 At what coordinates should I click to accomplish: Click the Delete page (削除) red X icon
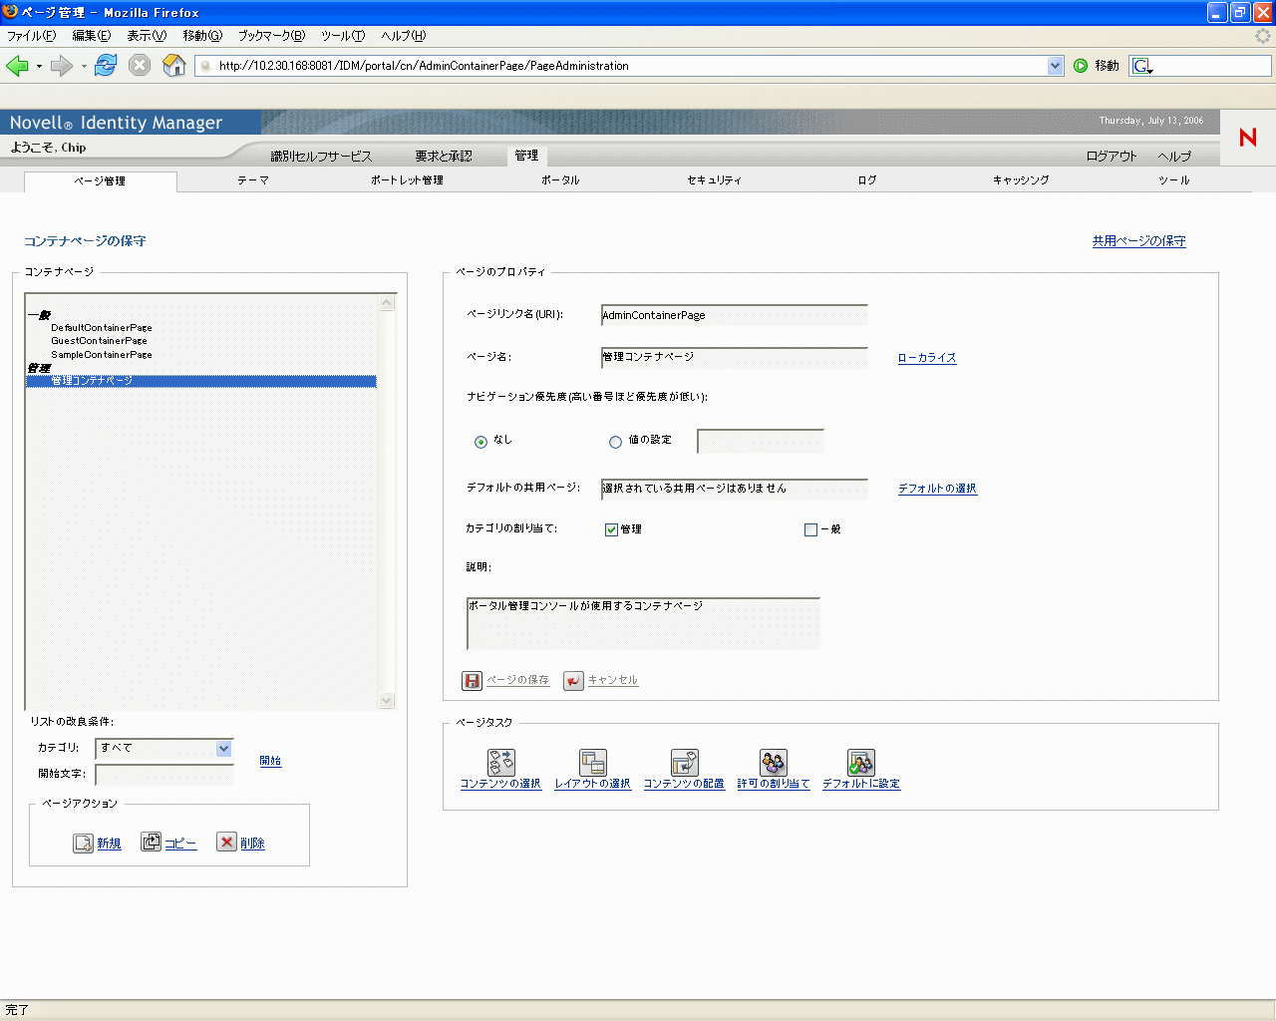pyautogui.click(x=226, y=843)
